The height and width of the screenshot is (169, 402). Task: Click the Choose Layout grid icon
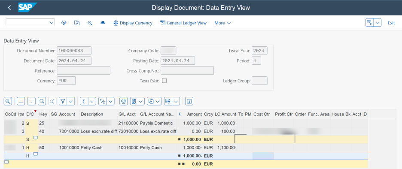click(168, 101)
